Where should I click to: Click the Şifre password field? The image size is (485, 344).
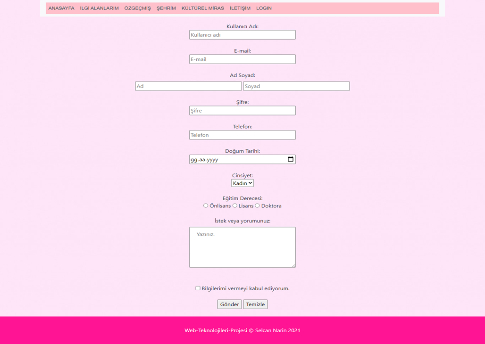[242, 110]
